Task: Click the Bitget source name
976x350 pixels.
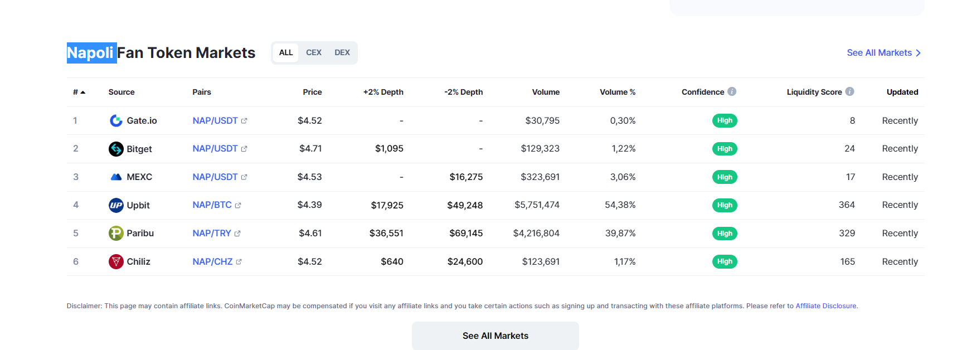Action: pos(139,149)
